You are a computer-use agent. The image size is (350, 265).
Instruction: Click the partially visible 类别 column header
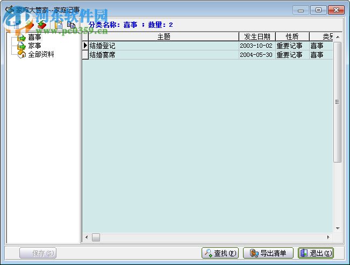(x=321, y=36)
